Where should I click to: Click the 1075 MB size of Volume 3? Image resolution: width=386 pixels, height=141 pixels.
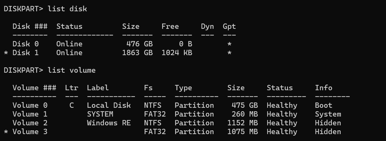point(242,132)
